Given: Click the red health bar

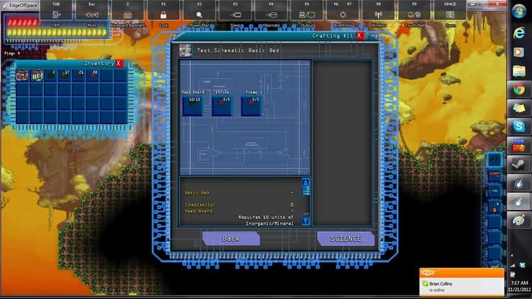Looking at the screenshot, I should point(23,23).
